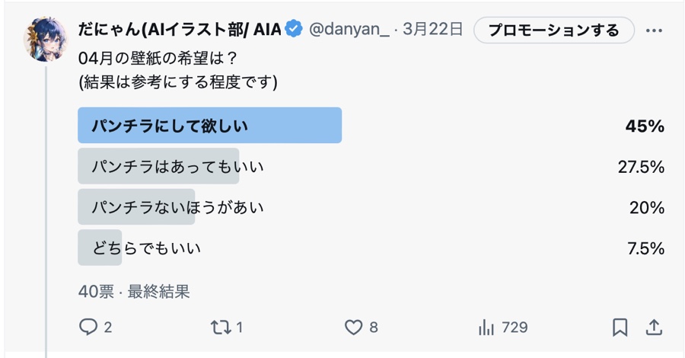Image resolution: width=685 pixels, height=358 pixels.
Task: Open view analytics bar chart icon
Action: [486, 328]
